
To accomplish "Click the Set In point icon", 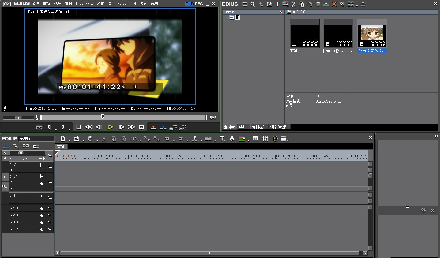I will coord(49,127).
